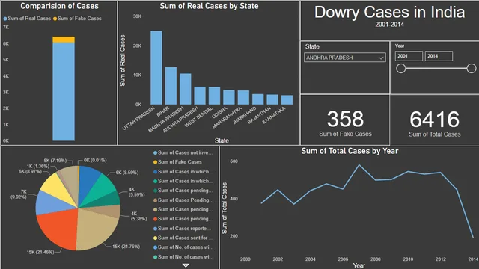Viewport: 479px width, 269px height.
Task: Click the start year field showing 2001
Action: (x=409, y=56)
